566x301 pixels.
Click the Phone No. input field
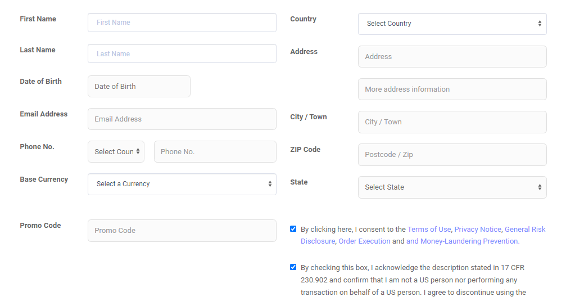pos(215,152)
